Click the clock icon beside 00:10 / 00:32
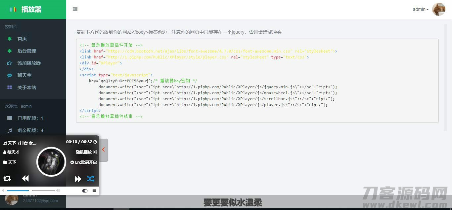The height and width of the screenshot is (210, 452). pos(95,142)
